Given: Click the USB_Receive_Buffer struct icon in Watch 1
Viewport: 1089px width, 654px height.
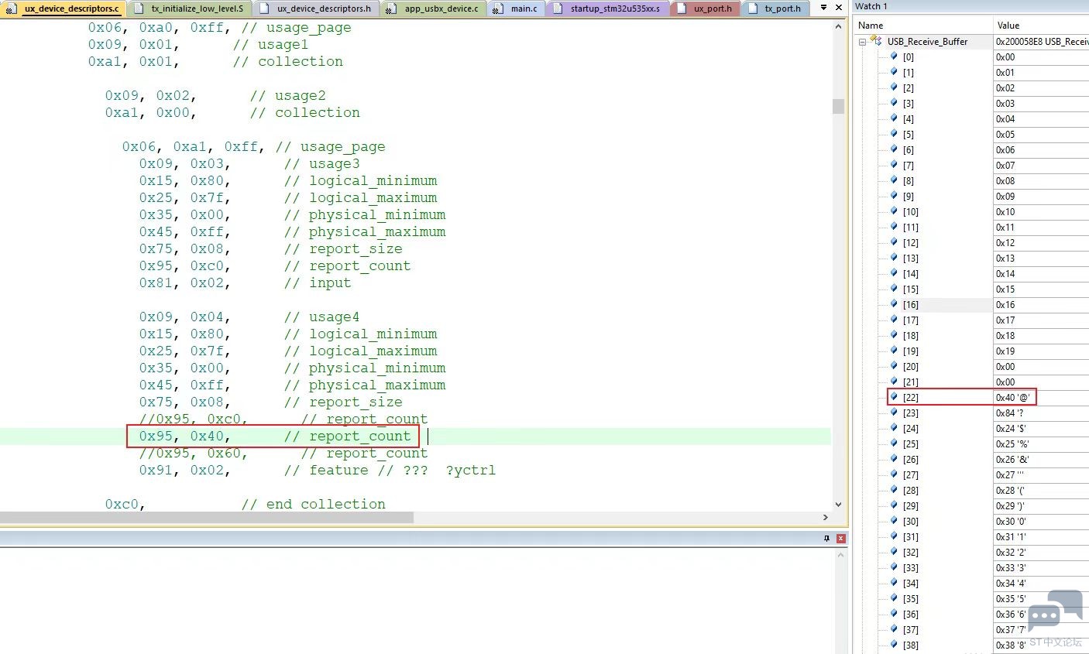Looking at the screenshot, I should click(x=876, y=40).
